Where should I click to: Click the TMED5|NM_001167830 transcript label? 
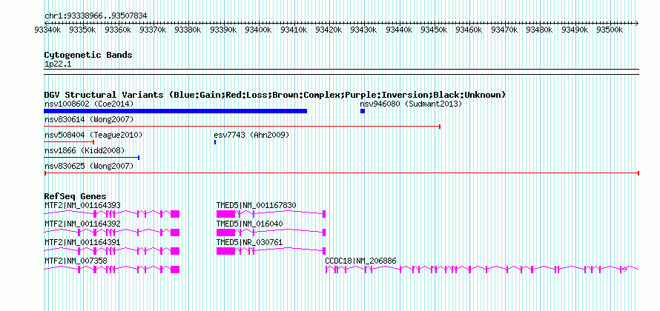click(257, 206)
